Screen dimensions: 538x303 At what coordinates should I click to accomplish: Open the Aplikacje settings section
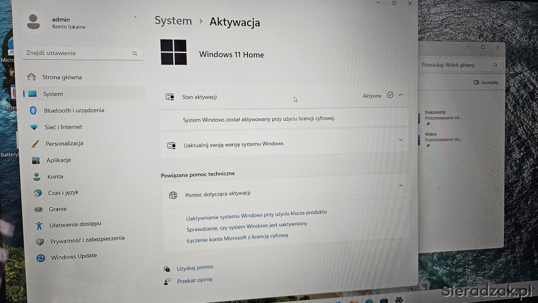(58, 160)
